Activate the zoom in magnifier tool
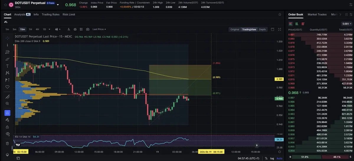Viewport: 354px width, 161px height. point(7,103)
